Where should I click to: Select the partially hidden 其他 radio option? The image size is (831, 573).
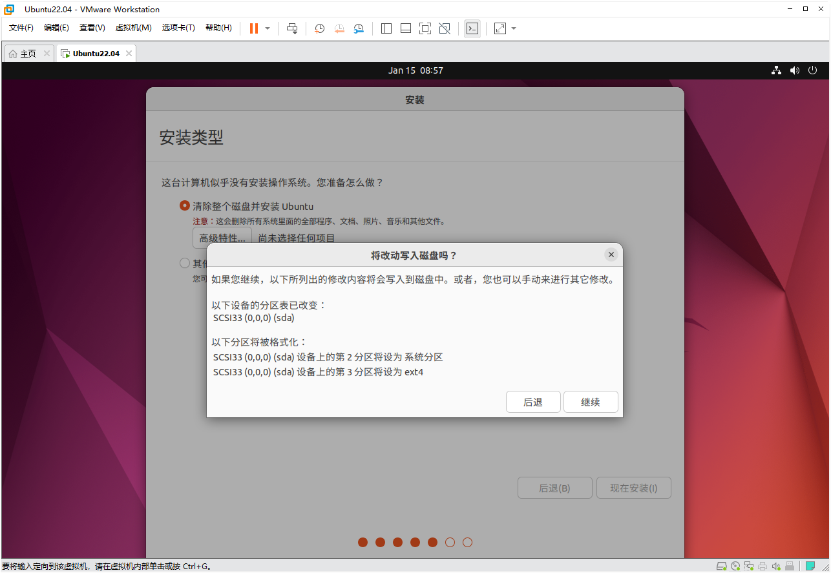click(x=185, y=263)
